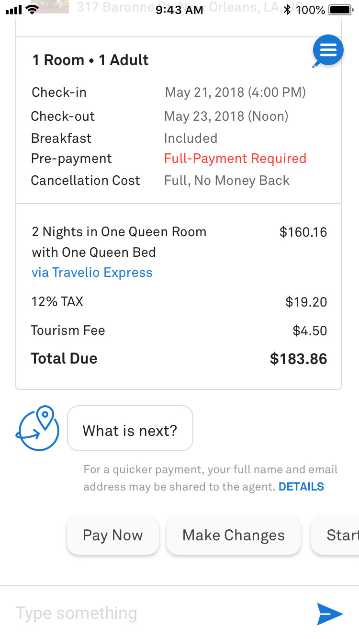This screenshot has height=639, width=359.
Task: Open the DETAILS link
Action: tap(301, 487)
